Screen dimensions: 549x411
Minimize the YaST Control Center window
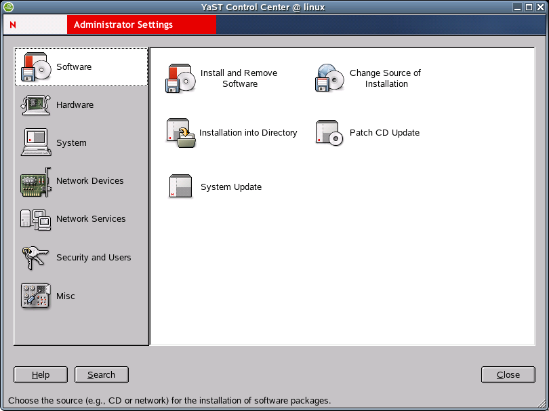(518, 7)
